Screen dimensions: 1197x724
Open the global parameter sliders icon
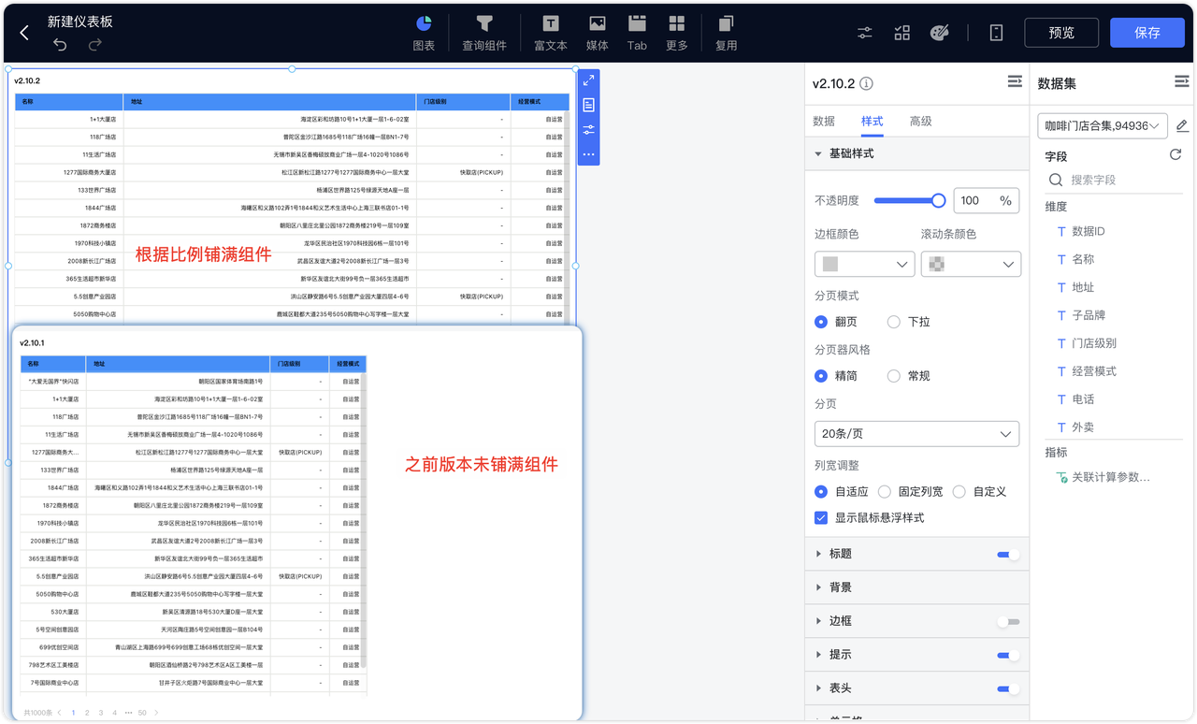(x=865, y=33)
